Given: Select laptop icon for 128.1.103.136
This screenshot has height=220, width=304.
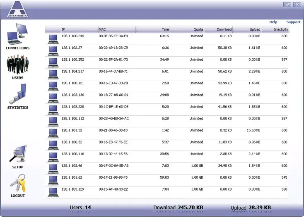Looking at the screenshot, I should (53, 98).
